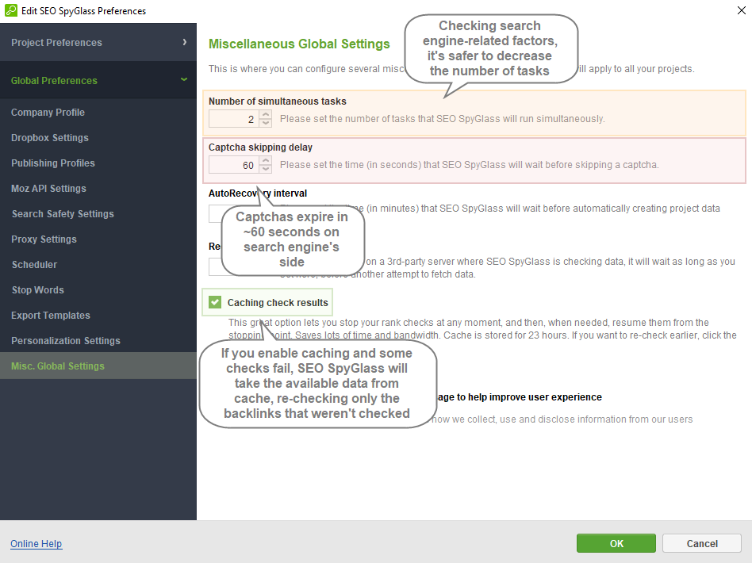Decrease number of simultaneous tasks
The image size is (752, 563).
coord(266,123)
